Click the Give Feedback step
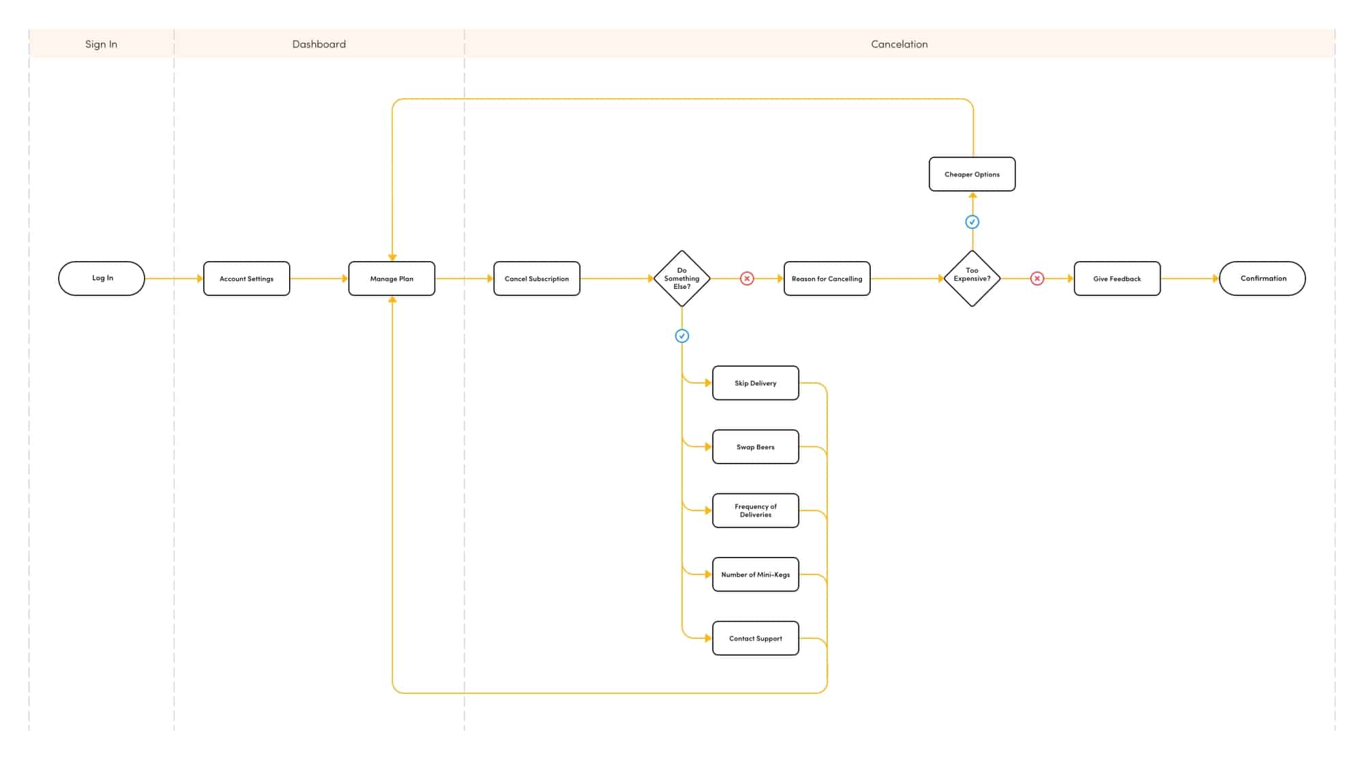 click(1117, 278)
